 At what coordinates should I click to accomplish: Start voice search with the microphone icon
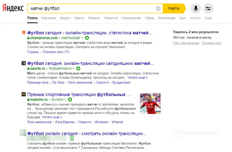pos(195,8)
